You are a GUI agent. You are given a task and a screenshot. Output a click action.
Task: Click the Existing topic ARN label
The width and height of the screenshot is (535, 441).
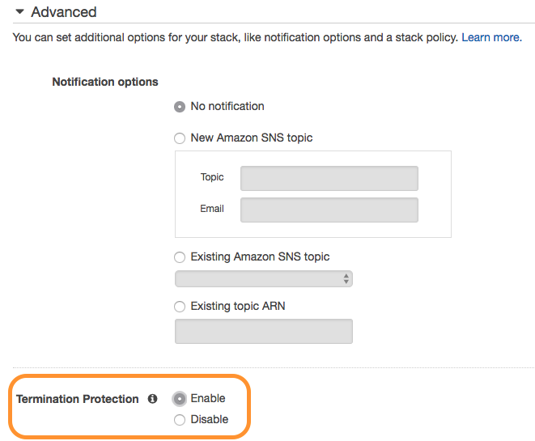tap(238, 306)
